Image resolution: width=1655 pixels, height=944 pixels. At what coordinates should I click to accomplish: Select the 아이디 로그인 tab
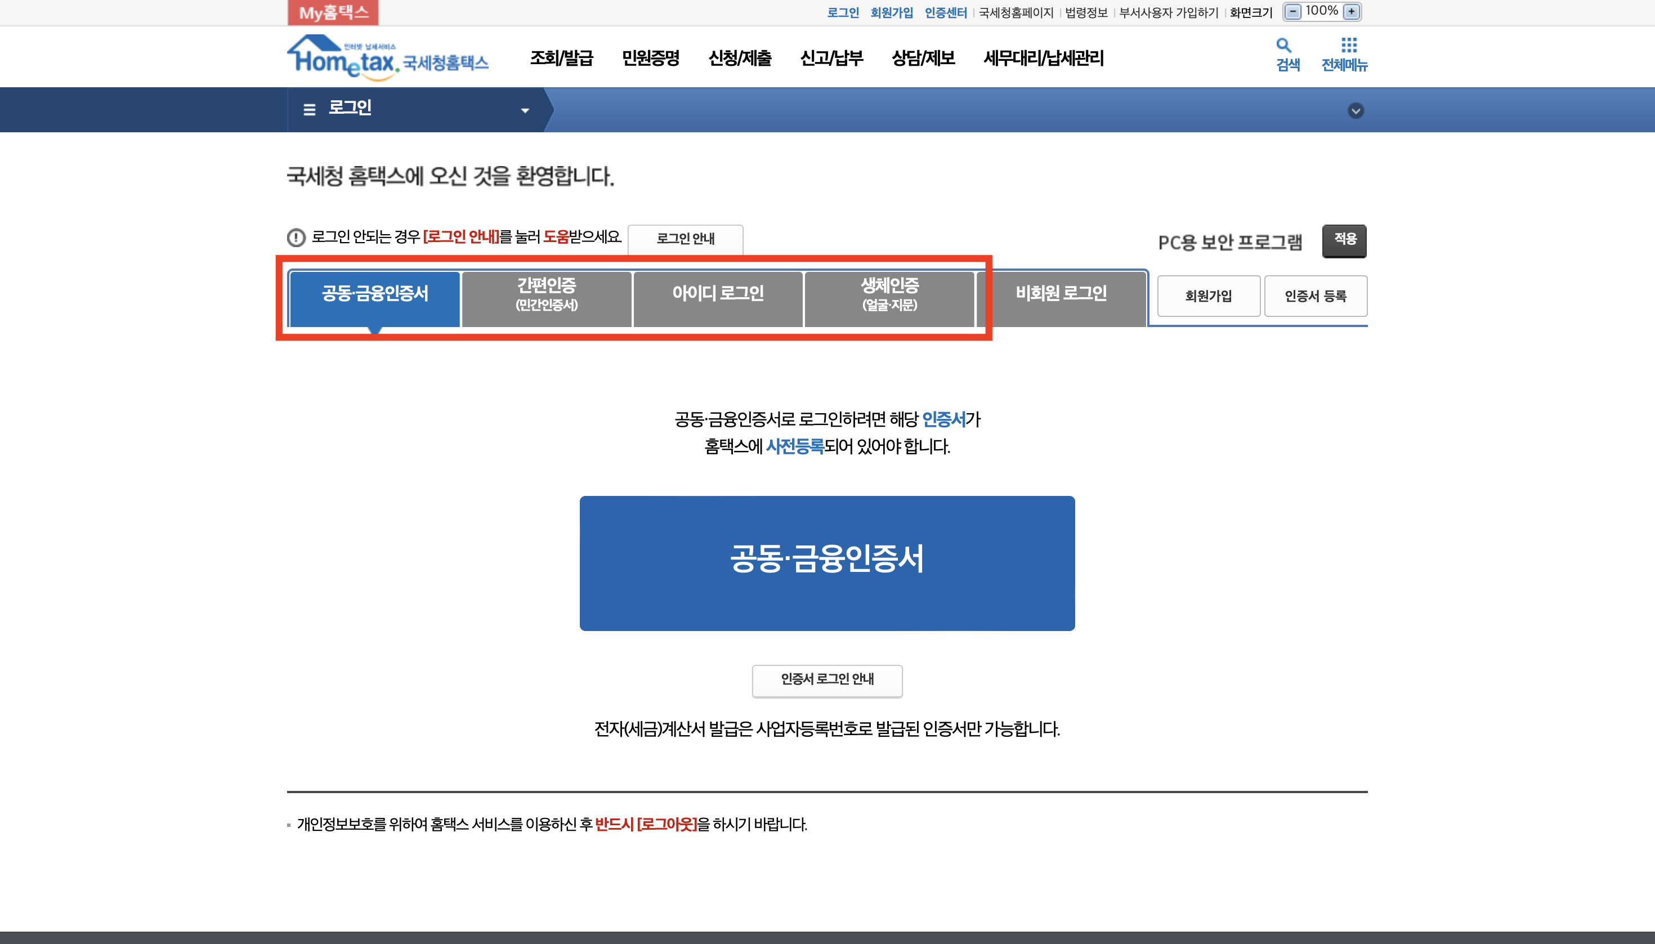718,294
